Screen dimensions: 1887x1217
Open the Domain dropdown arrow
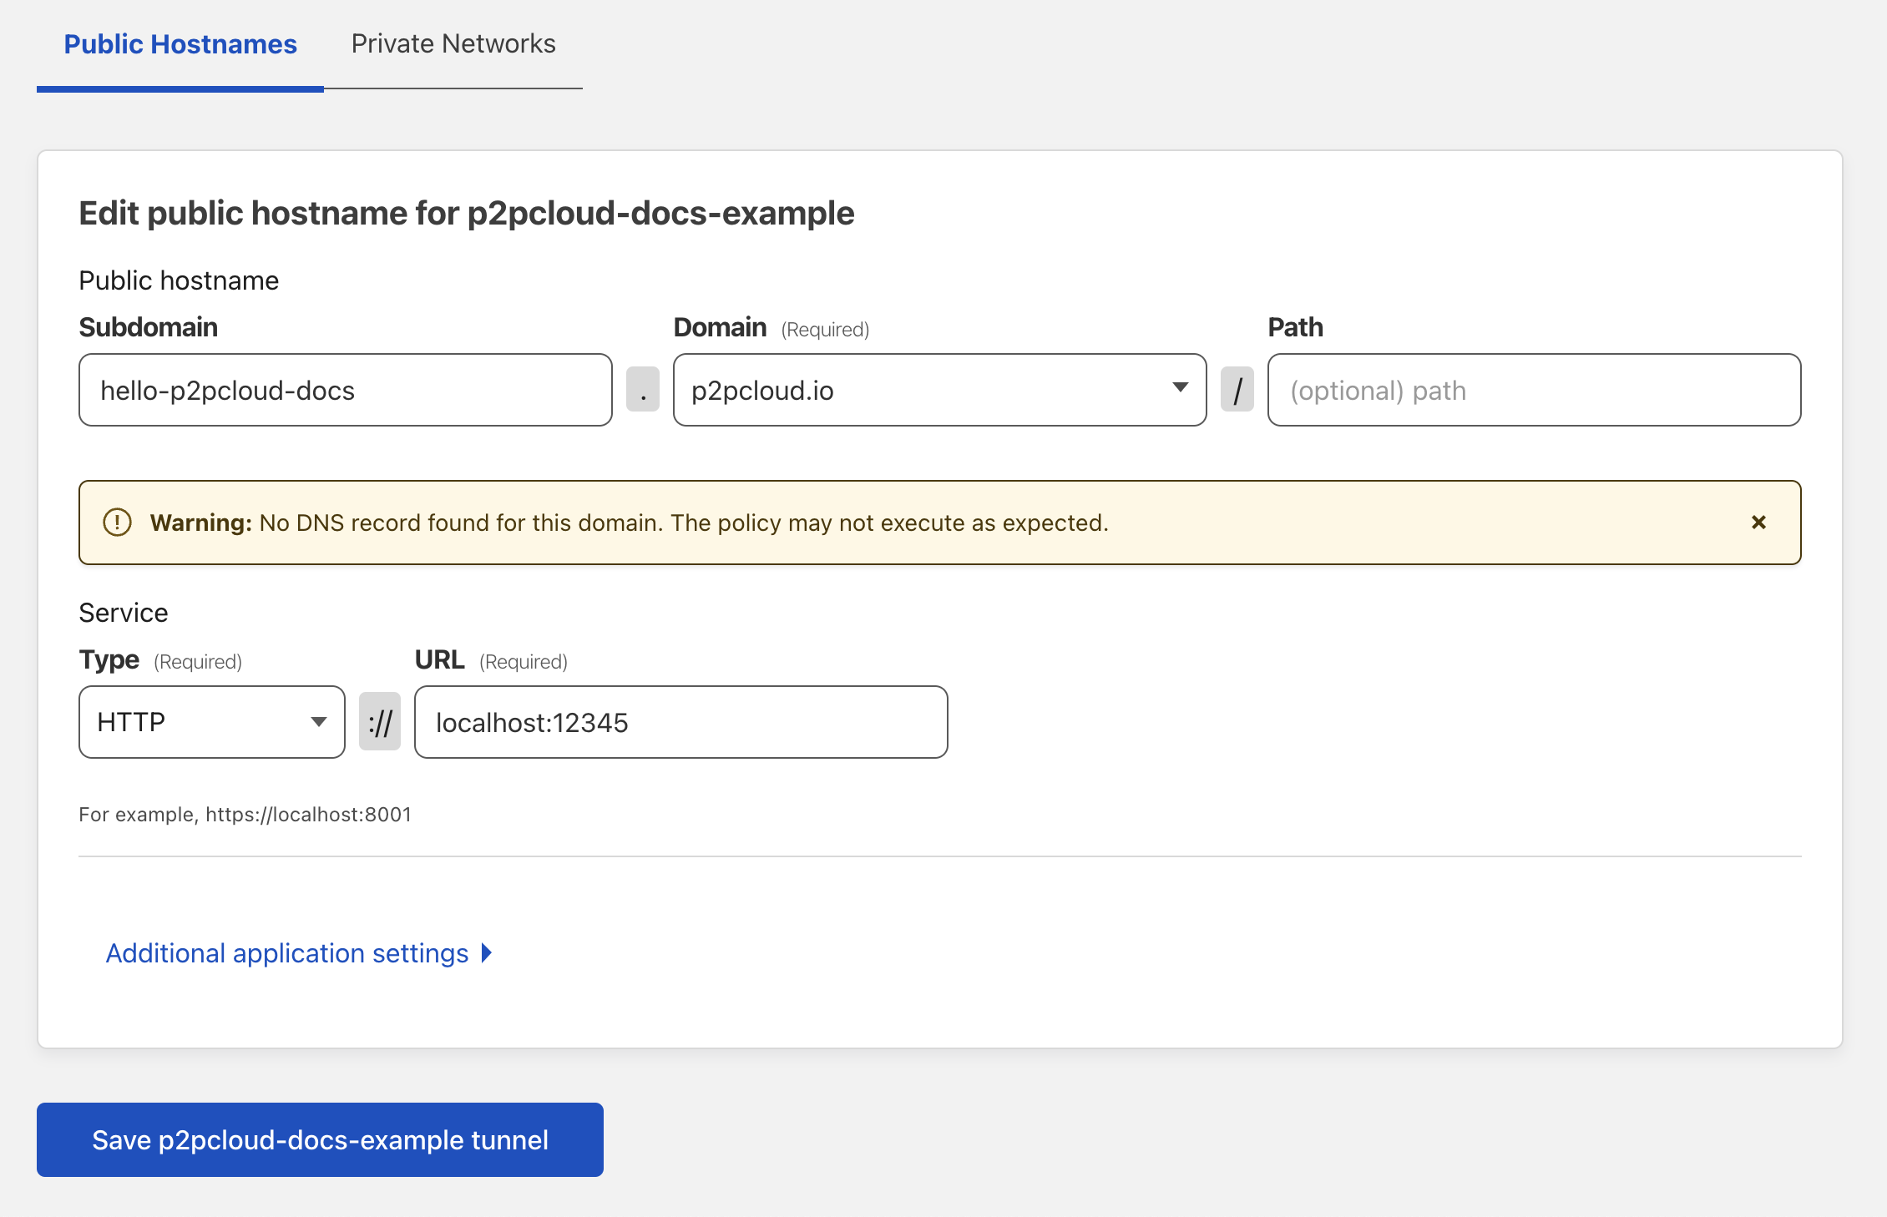1181,388
